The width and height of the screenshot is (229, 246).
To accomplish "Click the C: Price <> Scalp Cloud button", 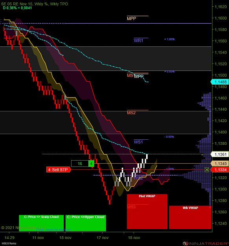I will [x=41, y=223].
